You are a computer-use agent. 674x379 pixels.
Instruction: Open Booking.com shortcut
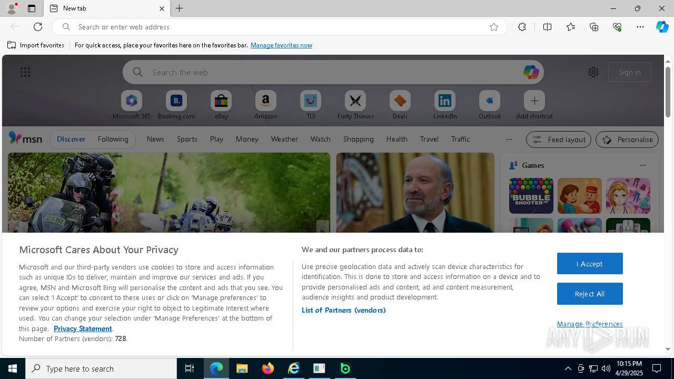(x=176, y=105)
